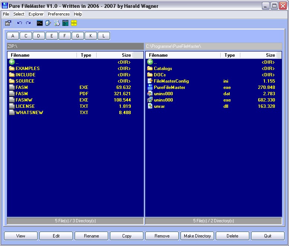289x246 pixels.
Task: Click the undo arrow icon
Action: pyautogui.click(x=20, y=23)
